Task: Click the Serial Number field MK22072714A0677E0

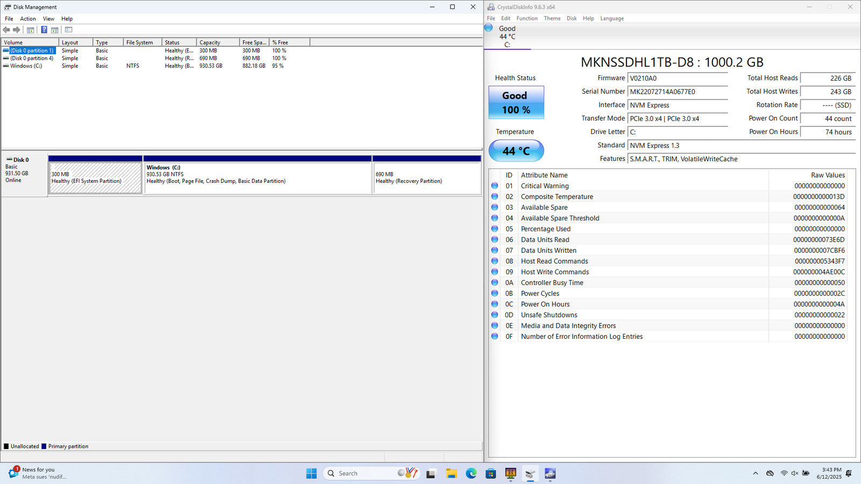Action: (x=677, y=91)
